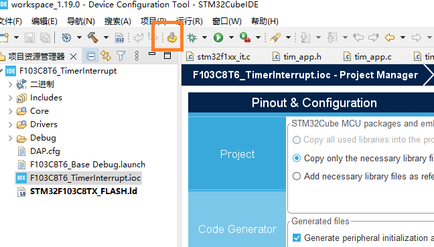
Task: Select Copy only the necessary library files
Action: [297, 158]
